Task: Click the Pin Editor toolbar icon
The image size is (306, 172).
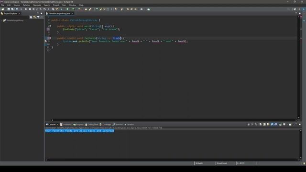Action: click(x=149, y=9)
